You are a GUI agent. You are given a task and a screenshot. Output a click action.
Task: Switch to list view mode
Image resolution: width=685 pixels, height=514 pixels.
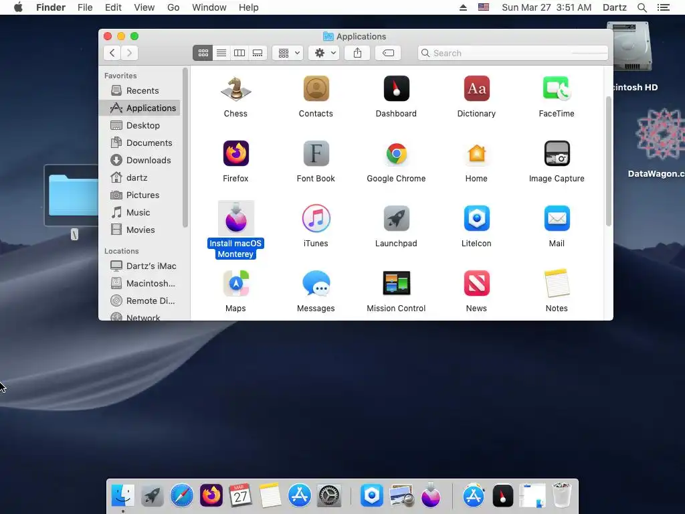pyautogui.click(x=221, y=53)
